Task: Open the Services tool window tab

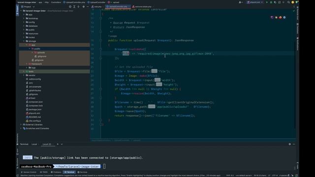Action: point(82,172)
